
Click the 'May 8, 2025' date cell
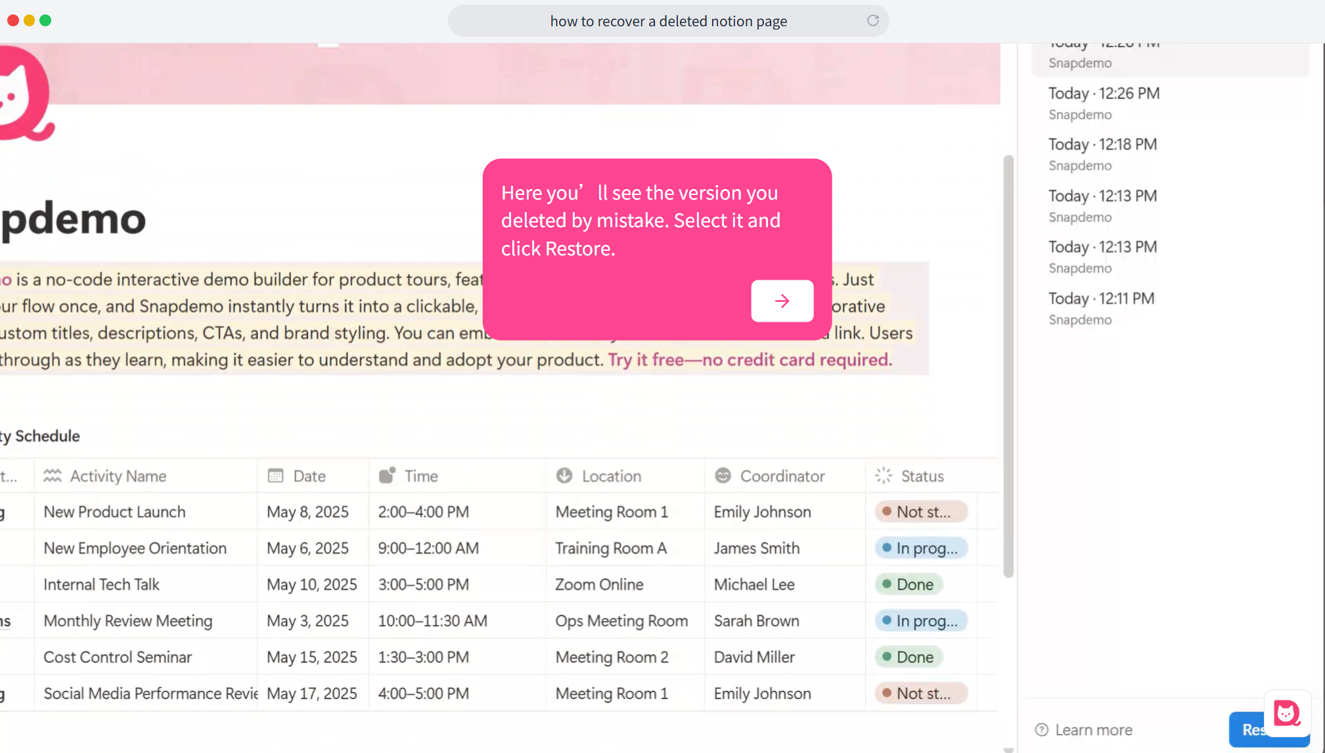click(313, 512)
